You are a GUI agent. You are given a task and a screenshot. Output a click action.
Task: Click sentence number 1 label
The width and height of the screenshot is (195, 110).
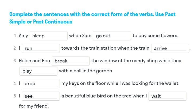coord(15,36)
